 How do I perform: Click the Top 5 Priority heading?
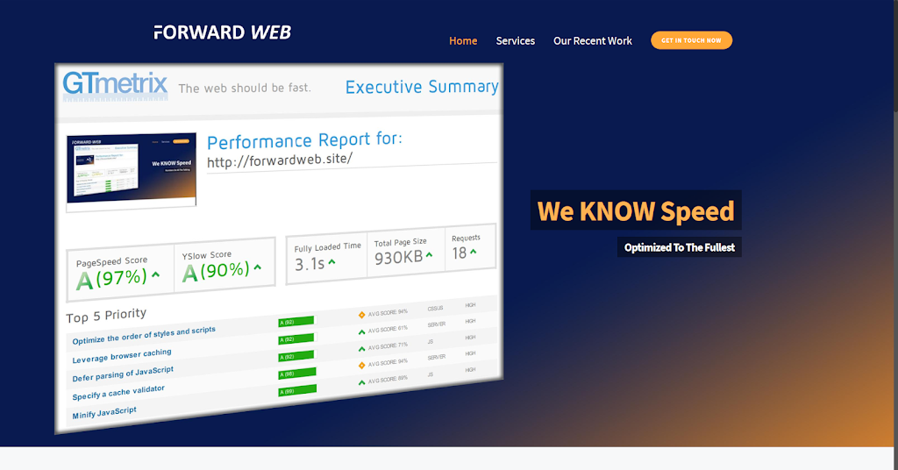[x=106, y=316]
